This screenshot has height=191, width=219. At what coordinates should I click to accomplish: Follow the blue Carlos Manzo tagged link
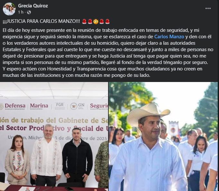pos(169,37)
